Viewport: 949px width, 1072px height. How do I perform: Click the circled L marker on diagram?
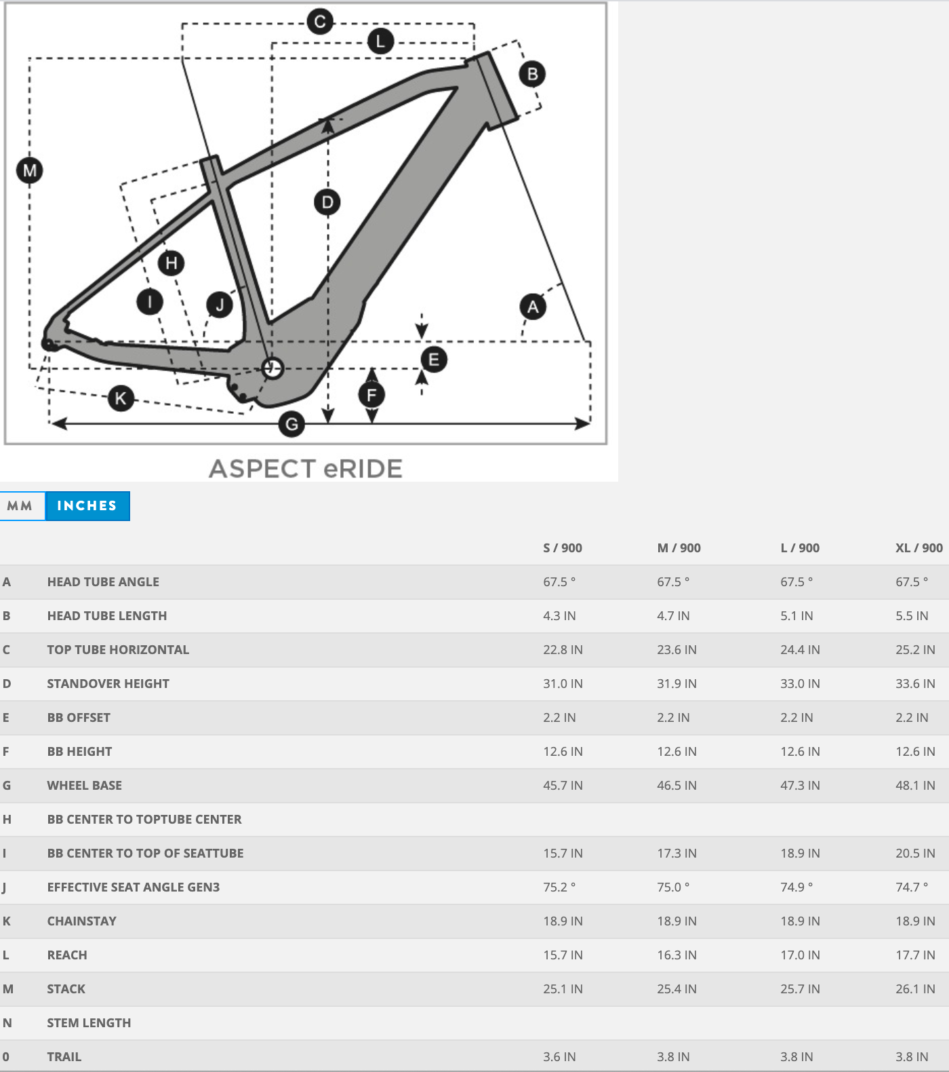point(380,41)
